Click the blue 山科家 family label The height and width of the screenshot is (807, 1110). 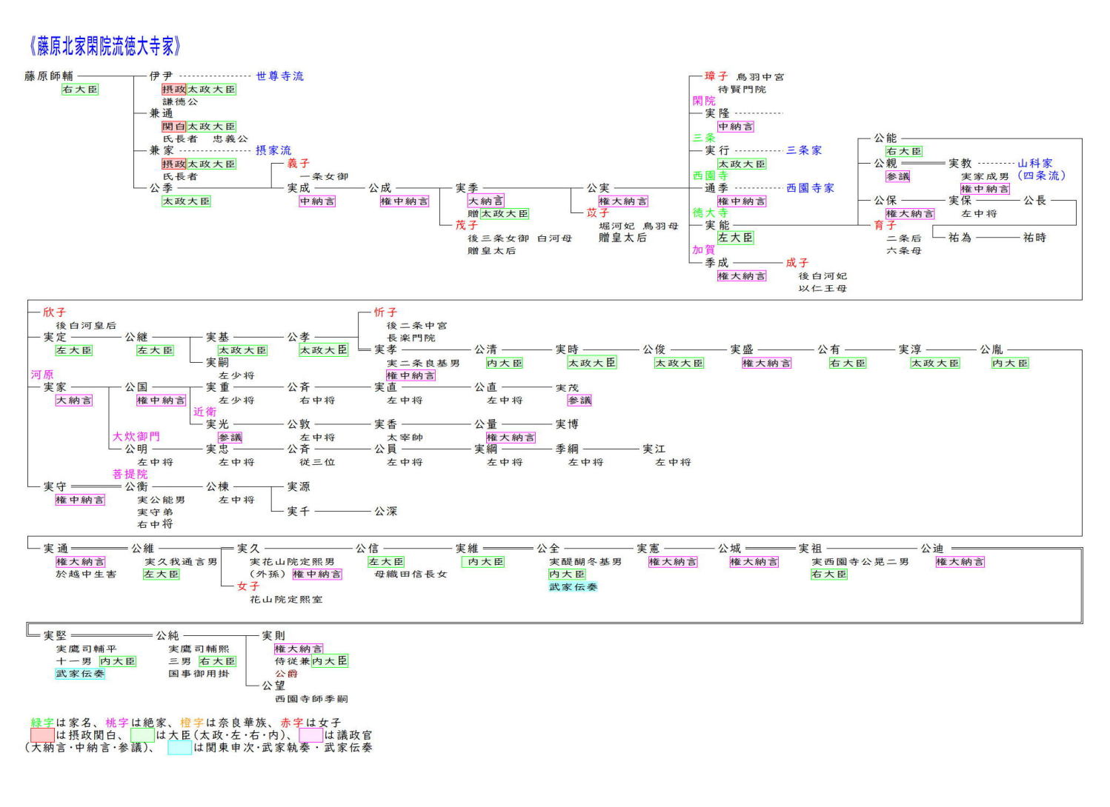point(1034,163)
